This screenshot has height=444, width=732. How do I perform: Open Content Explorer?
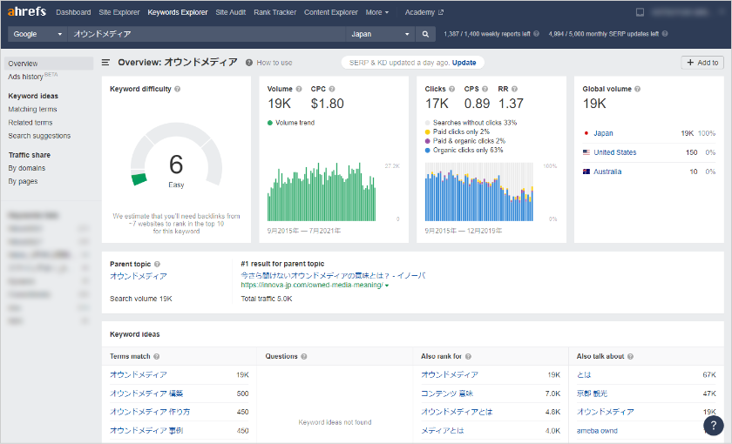(331, 12)
